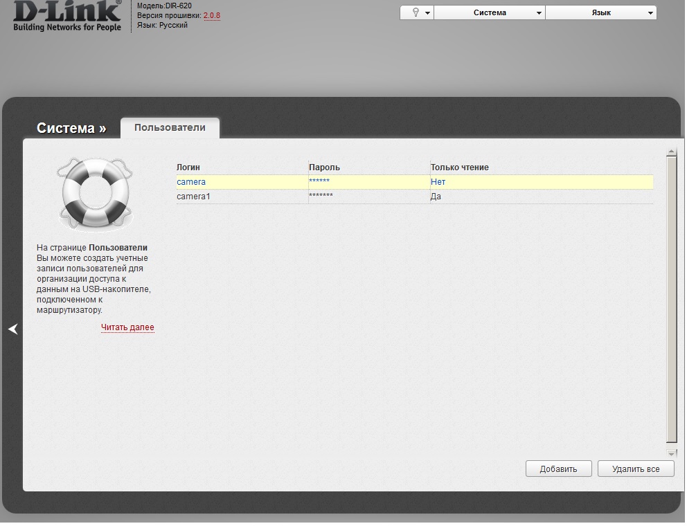
Task: Click the Да read-only value
Action: point(436,196)
